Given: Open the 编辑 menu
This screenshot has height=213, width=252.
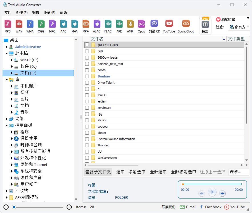Looking at the screenshot, I should point(35,13).
